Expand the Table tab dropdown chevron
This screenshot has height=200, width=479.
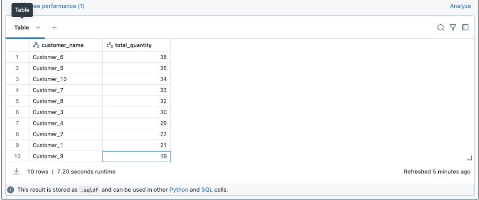coord(38,28)
